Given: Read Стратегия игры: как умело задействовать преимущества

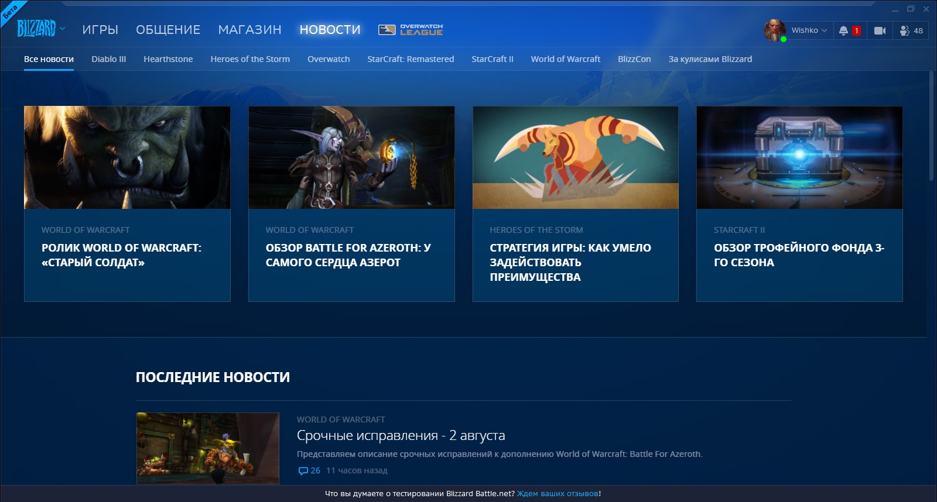Looking at the screenshot, I should click(570, 262).
